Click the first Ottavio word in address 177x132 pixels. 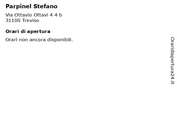tap(23, 15)
